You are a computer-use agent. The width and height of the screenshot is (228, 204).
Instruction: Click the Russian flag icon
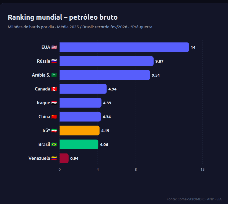pyautogui.click(x=54, y=61)
